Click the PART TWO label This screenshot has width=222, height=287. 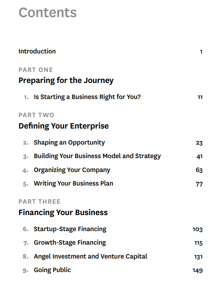[x=36, y=115]
